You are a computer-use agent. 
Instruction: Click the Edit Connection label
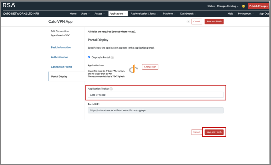coord(59,31)
